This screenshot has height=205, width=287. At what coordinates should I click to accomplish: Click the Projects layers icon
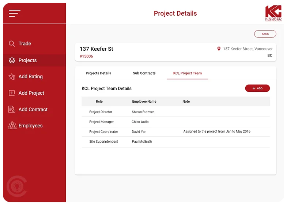12,60
